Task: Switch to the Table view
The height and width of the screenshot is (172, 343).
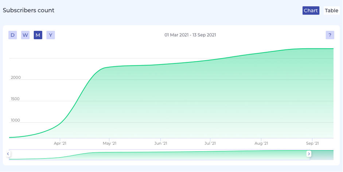Action: pos(331,11)
